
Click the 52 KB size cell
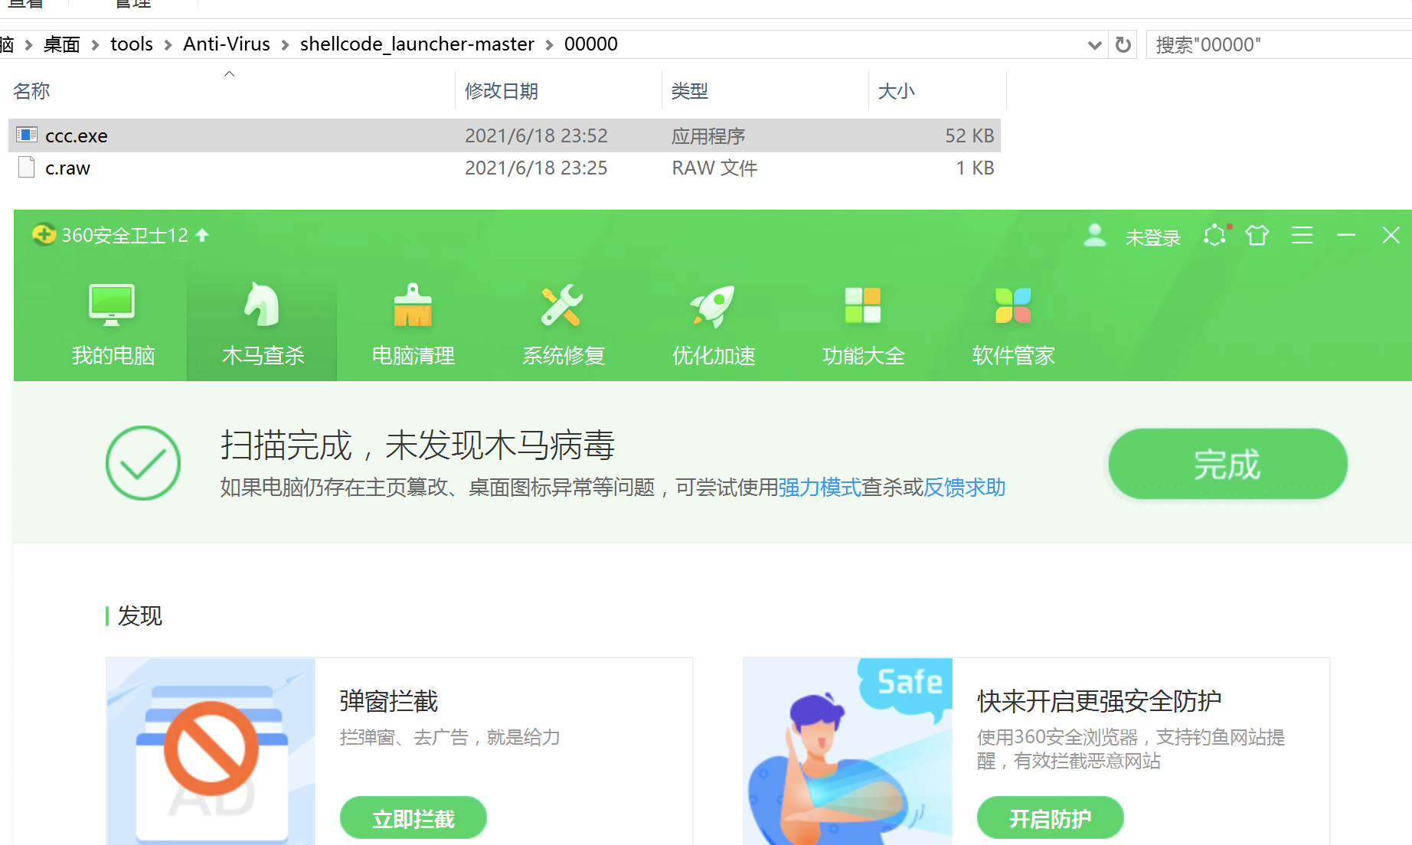point(969,135)
